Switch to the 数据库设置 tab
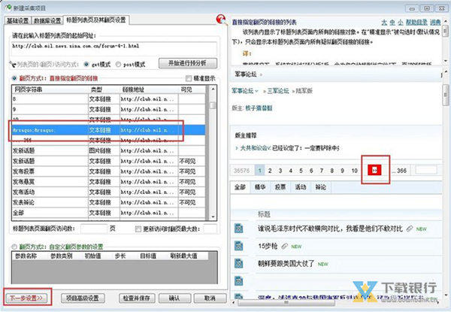This screenshot has width=451, height=312. 47,20
